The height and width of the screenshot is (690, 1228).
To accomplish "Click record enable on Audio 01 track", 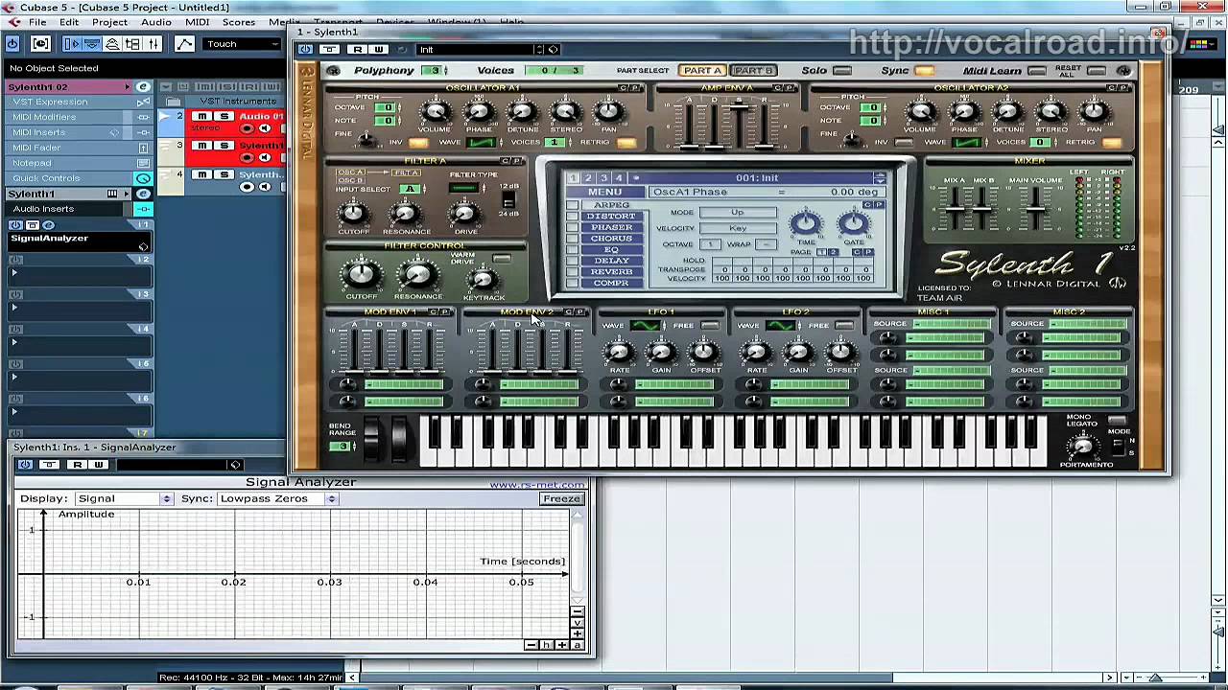I will (247, 128).
